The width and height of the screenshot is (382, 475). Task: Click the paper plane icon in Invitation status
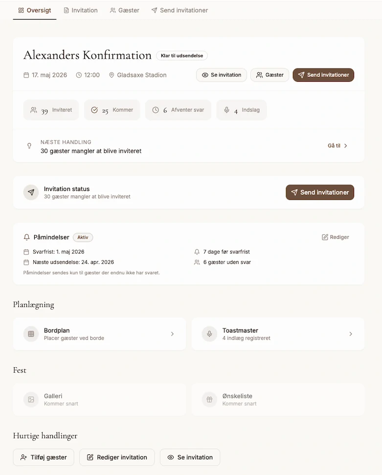click(x=31, y=192)
